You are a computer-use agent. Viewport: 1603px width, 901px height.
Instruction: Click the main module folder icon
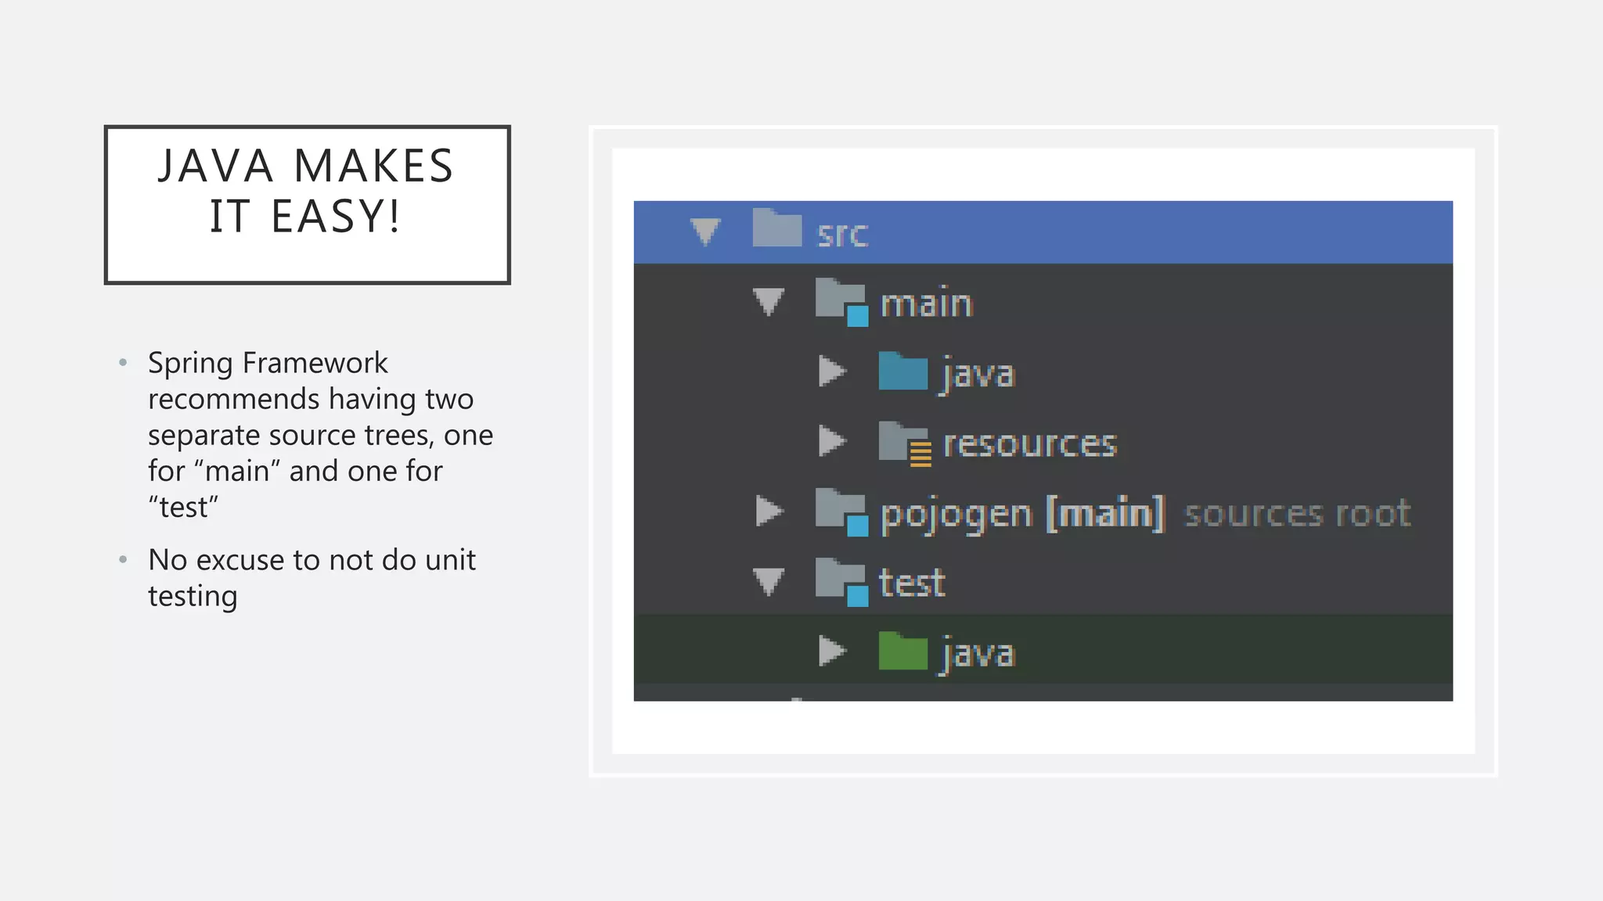[x=841, y=301]
